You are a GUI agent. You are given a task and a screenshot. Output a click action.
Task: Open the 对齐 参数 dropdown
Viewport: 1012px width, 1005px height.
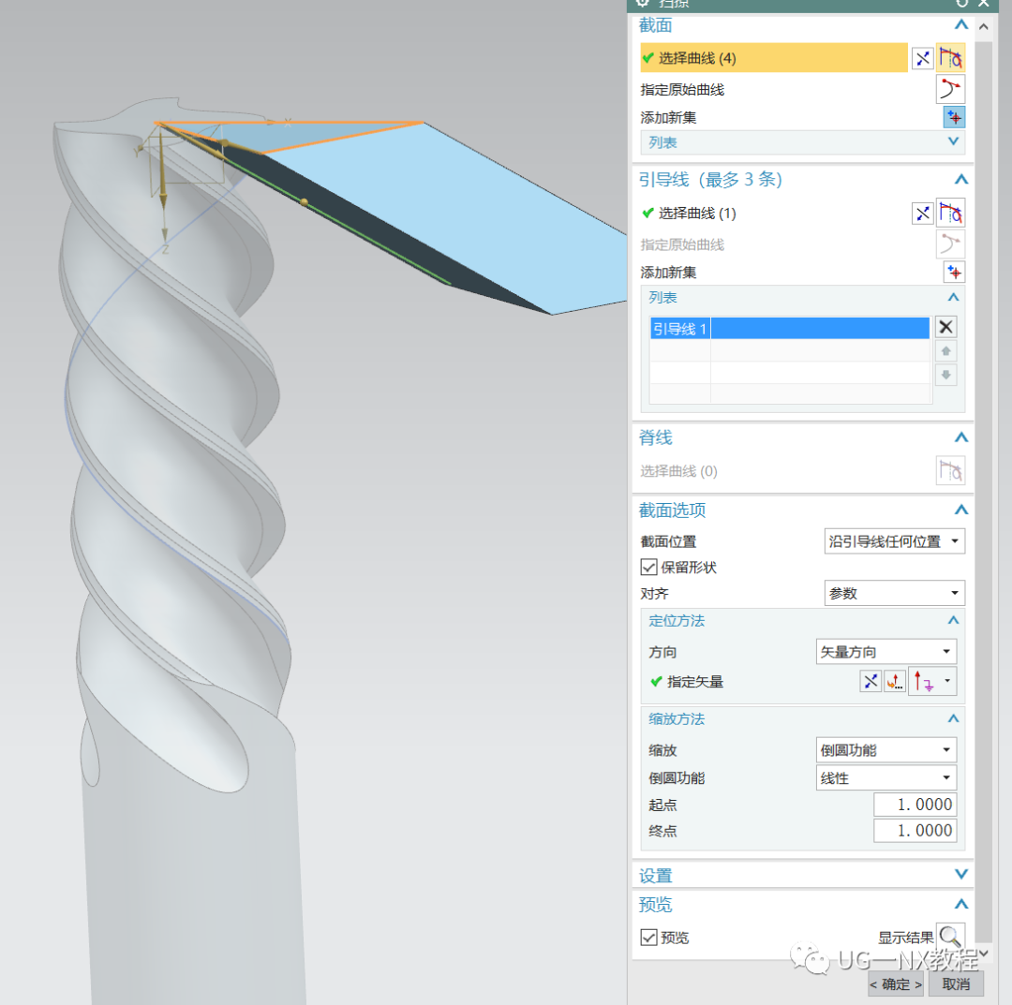[895, 593]
